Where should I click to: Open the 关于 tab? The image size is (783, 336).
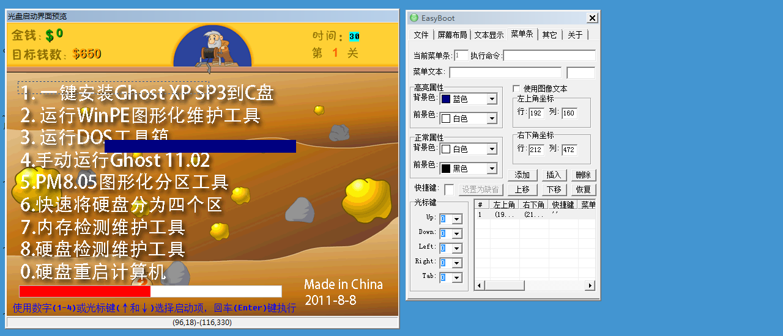[575, 35]
